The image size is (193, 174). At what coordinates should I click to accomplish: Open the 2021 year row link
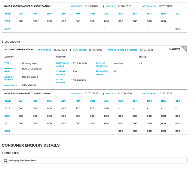pos(7,123)
